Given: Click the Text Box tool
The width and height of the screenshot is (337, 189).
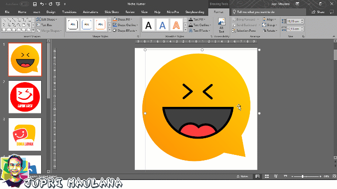Looking at the screenshot, I should click(45, 25).
